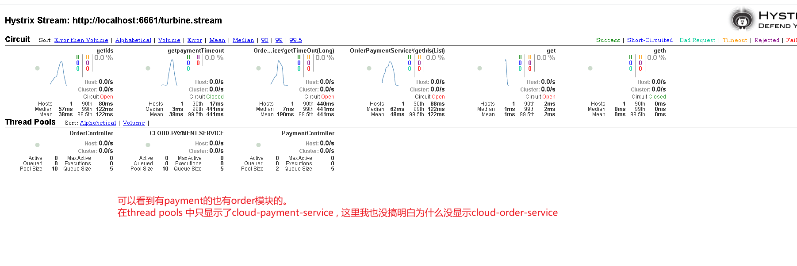Sort circuits by 90 percentile link
Viewport: 797px width, 266px height.
(264, 40)
